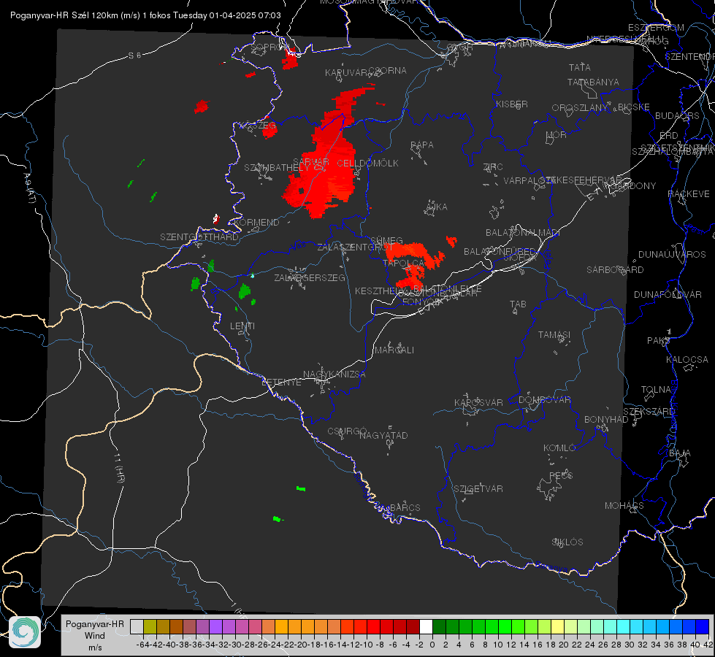Click the A 9 (AT) road label
Screen dimensions: 715x657
(29, 188)
